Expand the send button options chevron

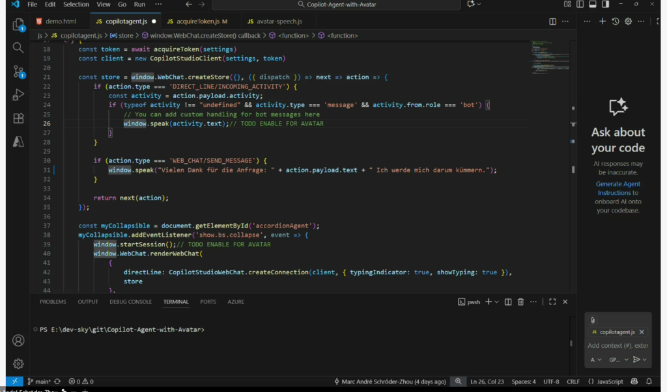point(645,359)
